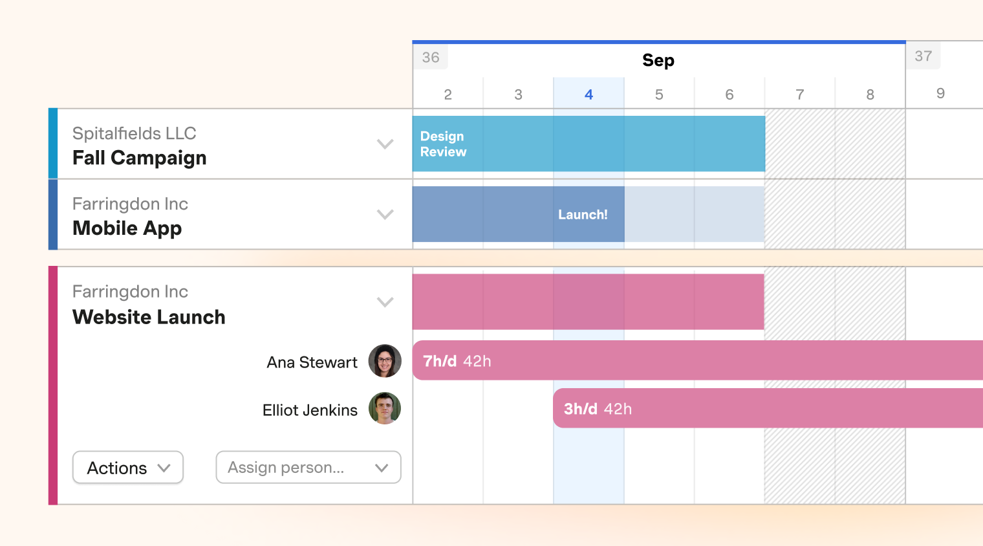Click Ana Stewart's 7h/d workload bar

pos(647,360)
